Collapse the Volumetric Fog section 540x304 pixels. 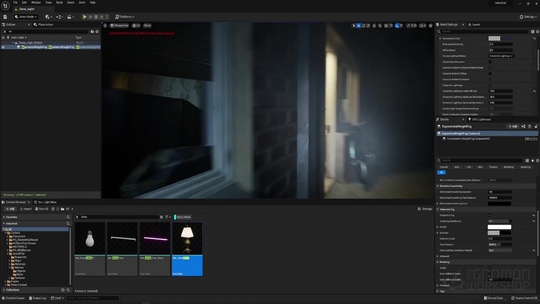[x=437, y=210]
